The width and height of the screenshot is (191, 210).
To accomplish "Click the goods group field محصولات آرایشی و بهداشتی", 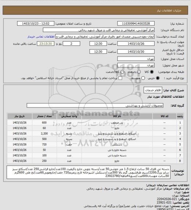I will [95, 105].
